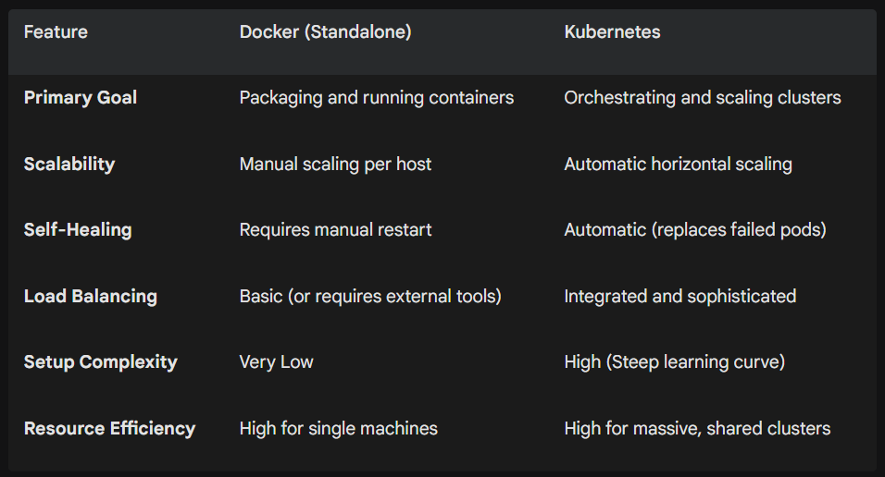Select the Load Balancing row label

[x=91, y=297]
